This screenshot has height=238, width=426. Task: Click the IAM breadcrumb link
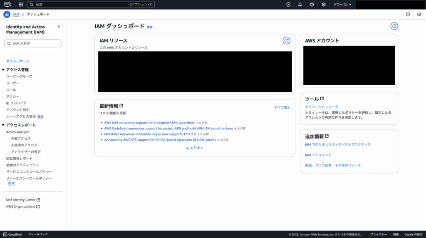(x=16, y=15)
